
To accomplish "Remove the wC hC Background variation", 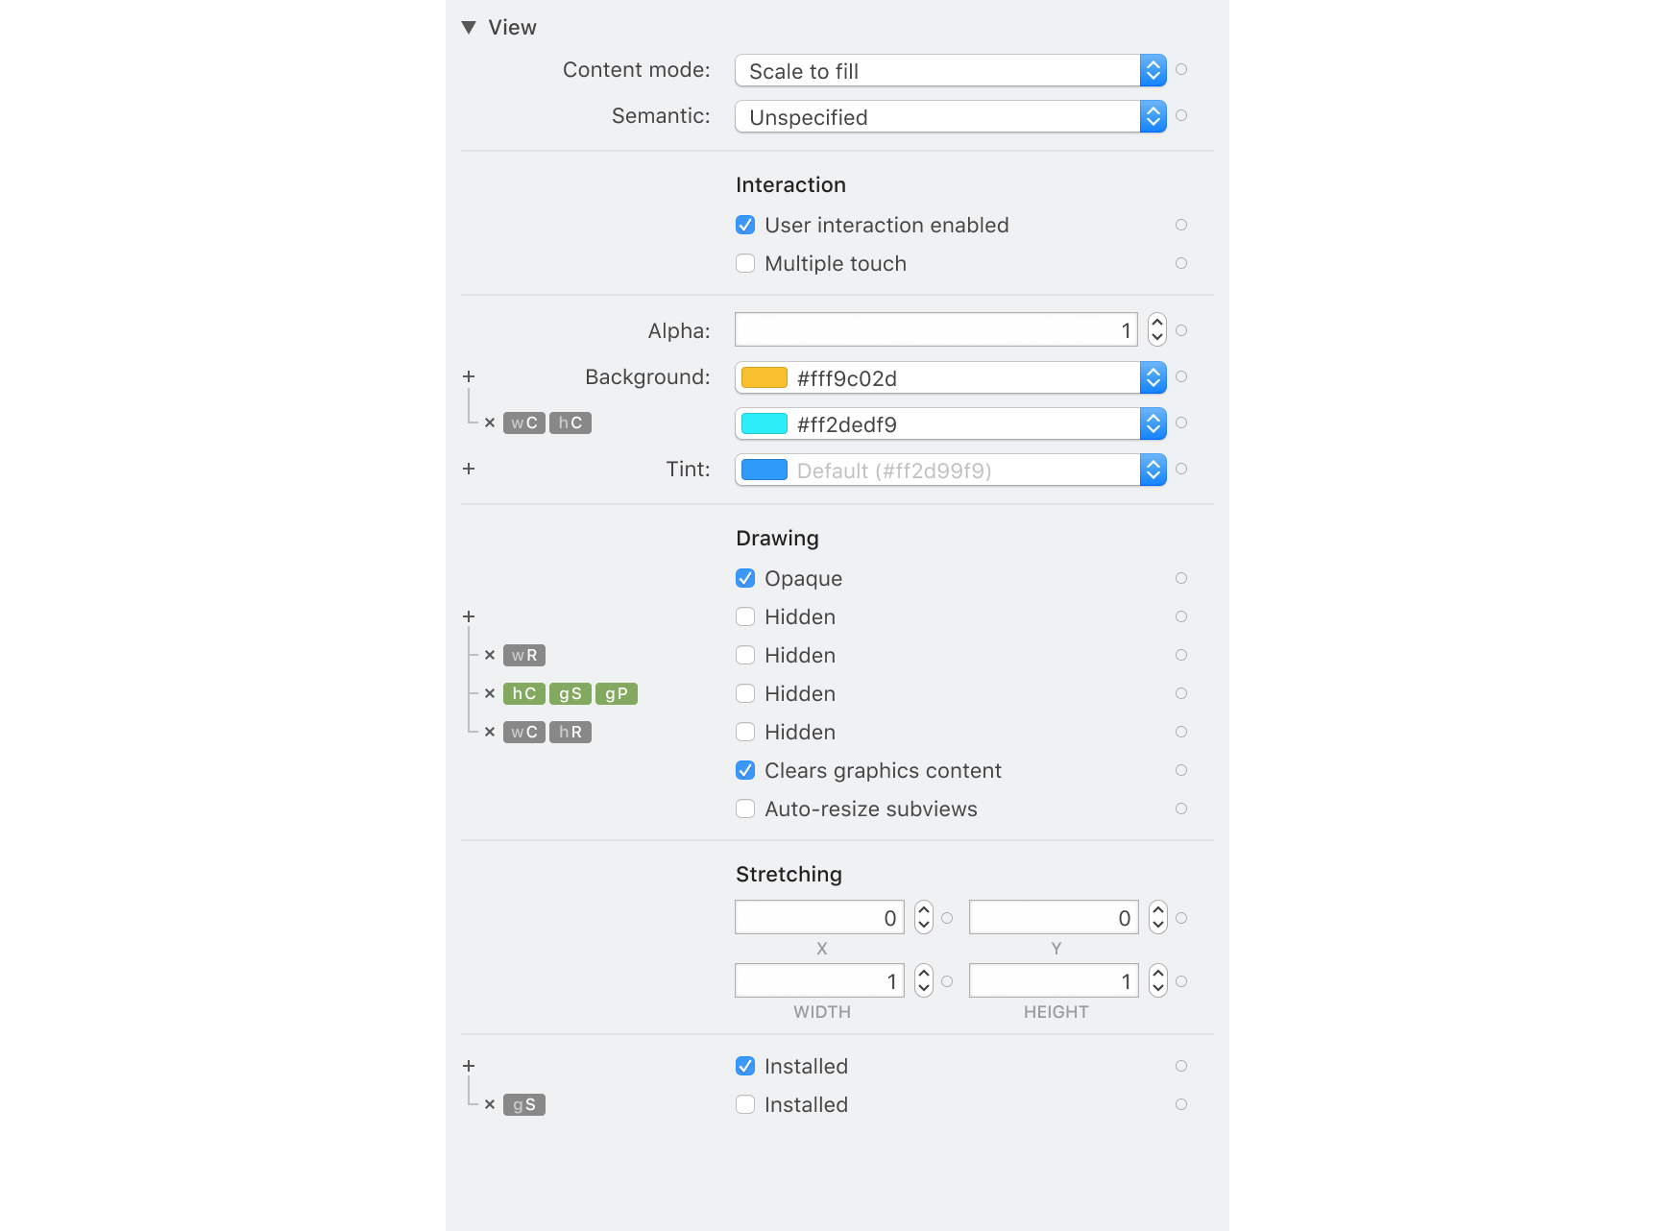I will pyautogui.click(x=490, y=422).
